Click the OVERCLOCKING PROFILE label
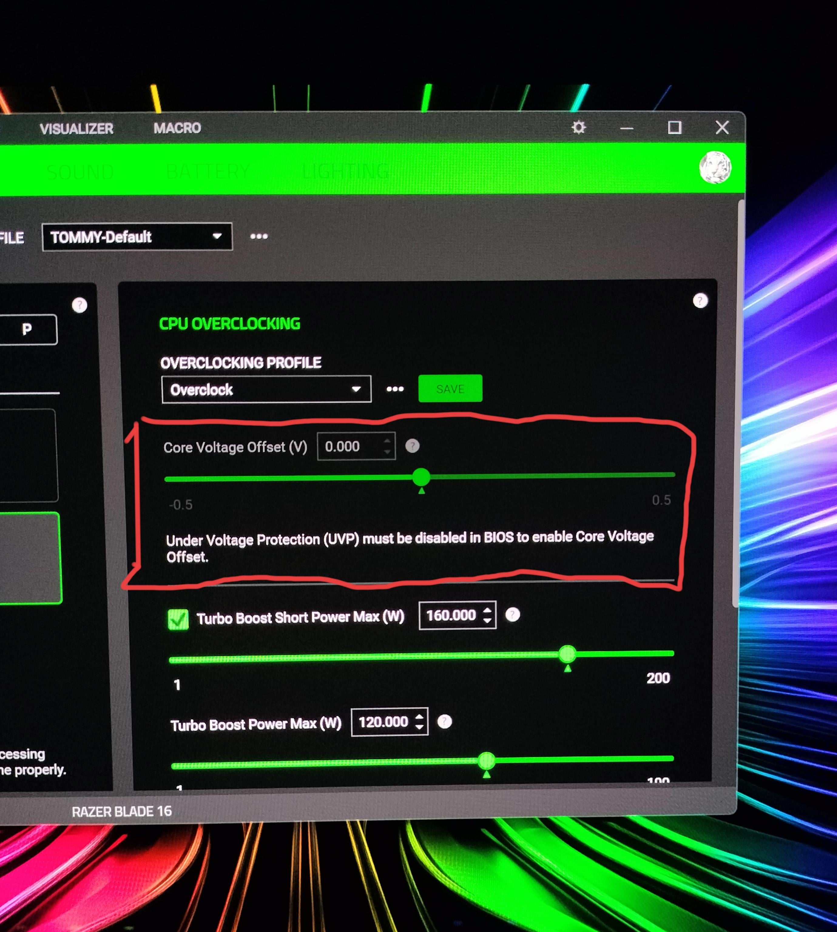The image size is (837, 932). tap(241, 363)
